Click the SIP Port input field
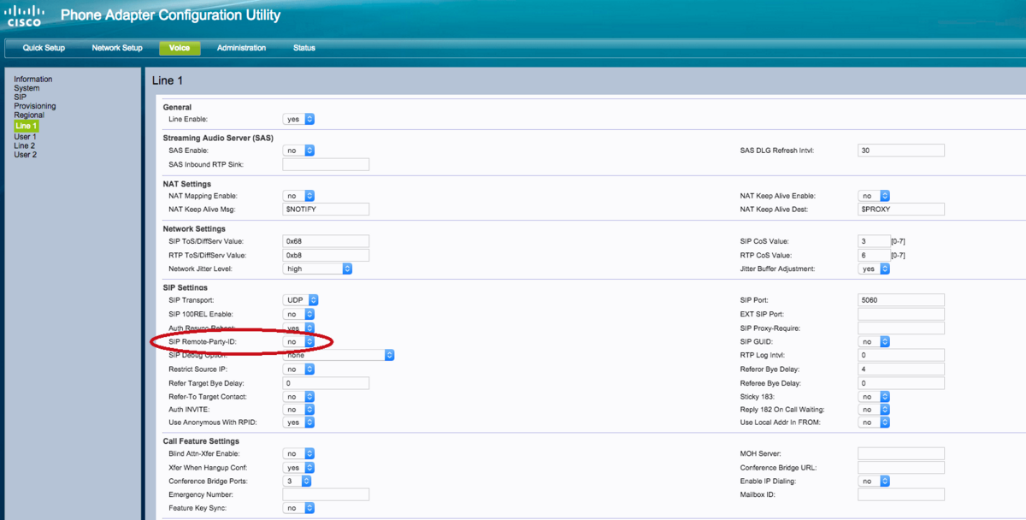Screen dimensions: 1026x520 tap(900, 300)
